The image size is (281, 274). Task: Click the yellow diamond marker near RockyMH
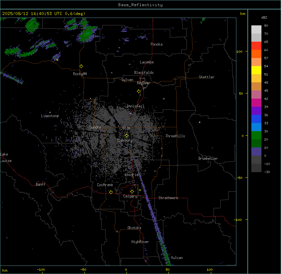[x=81, y=66]
